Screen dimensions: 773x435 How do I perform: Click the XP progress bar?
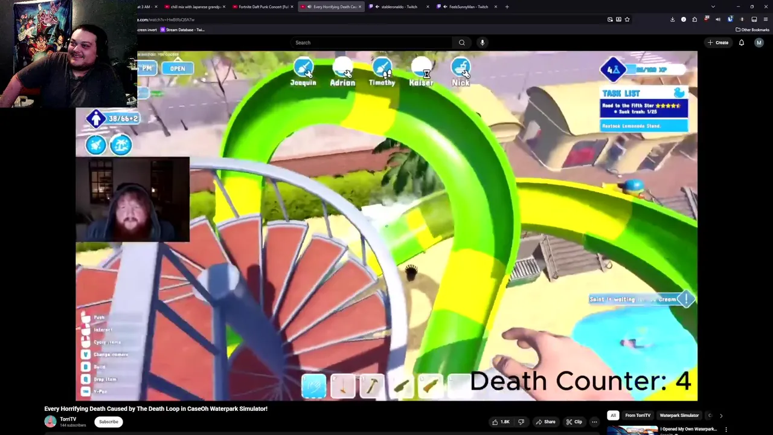coord(656,69)
